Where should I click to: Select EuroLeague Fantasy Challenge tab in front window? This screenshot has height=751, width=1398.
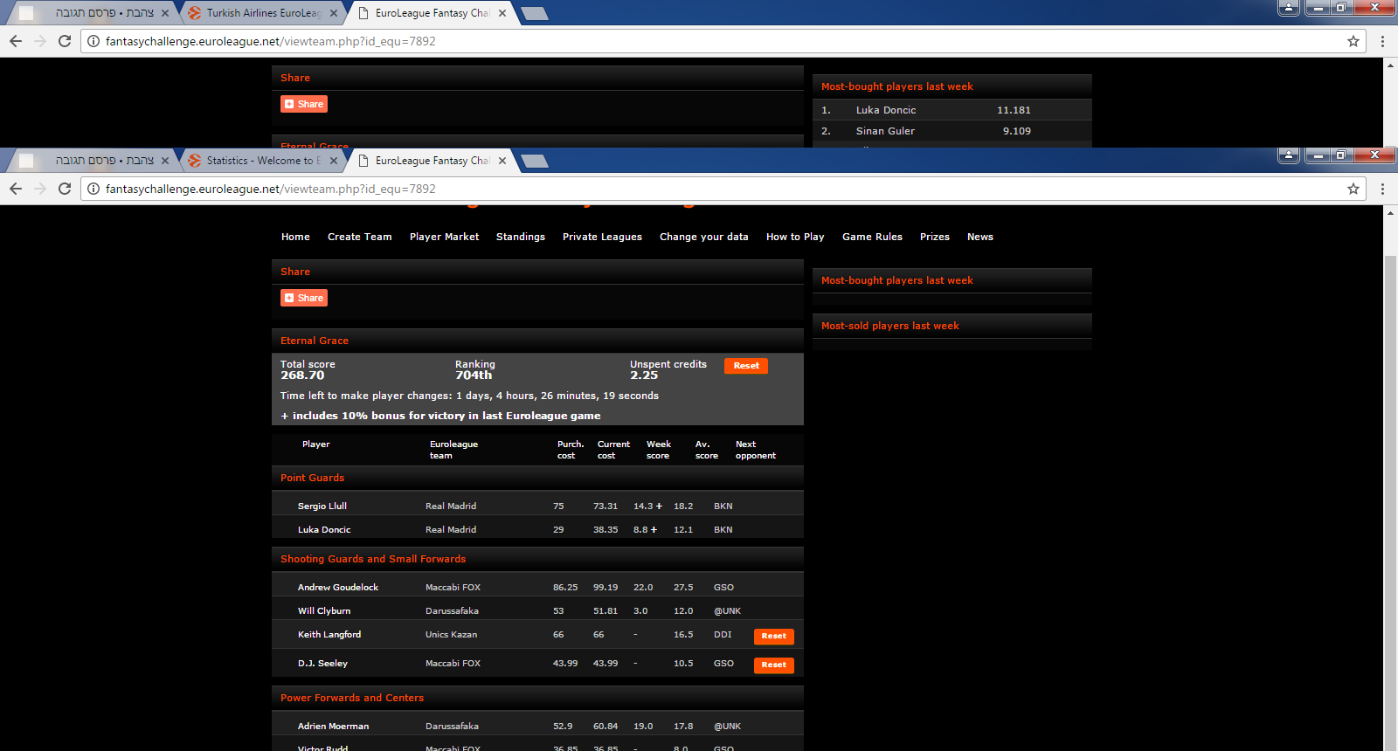[432, 161]
